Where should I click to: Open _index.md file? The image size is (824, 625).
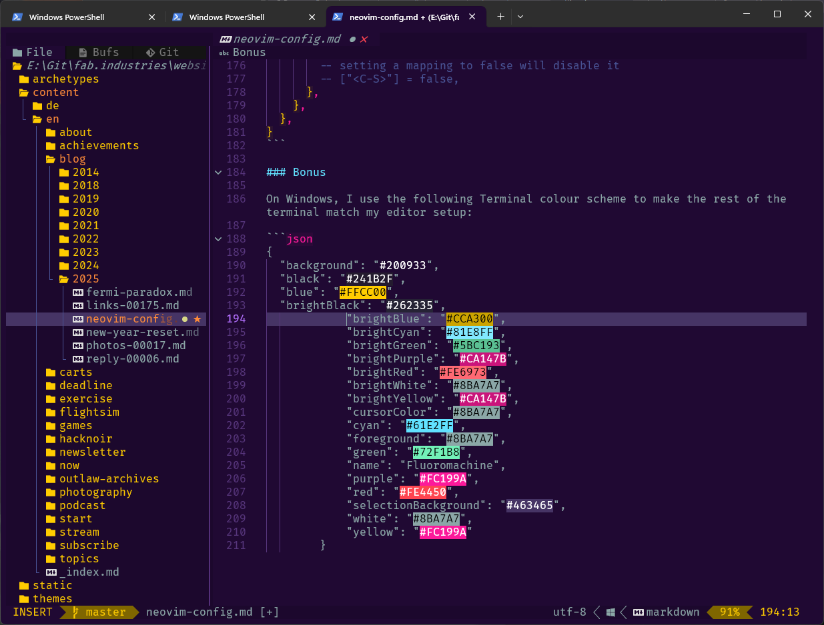point(82,572)
